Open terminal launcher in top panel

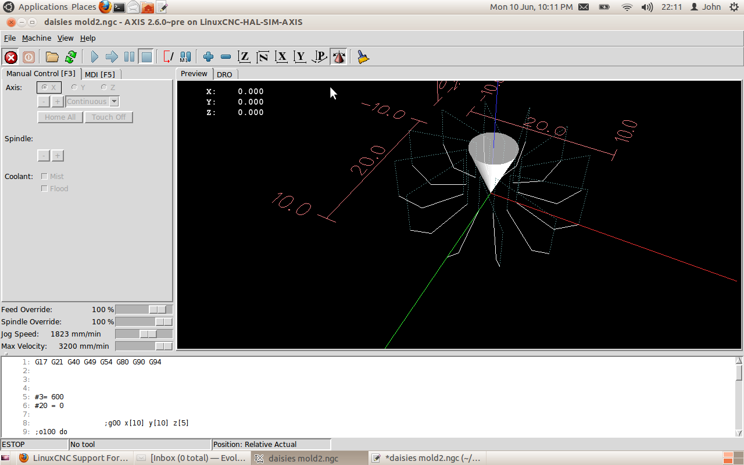tap(119, 8)
